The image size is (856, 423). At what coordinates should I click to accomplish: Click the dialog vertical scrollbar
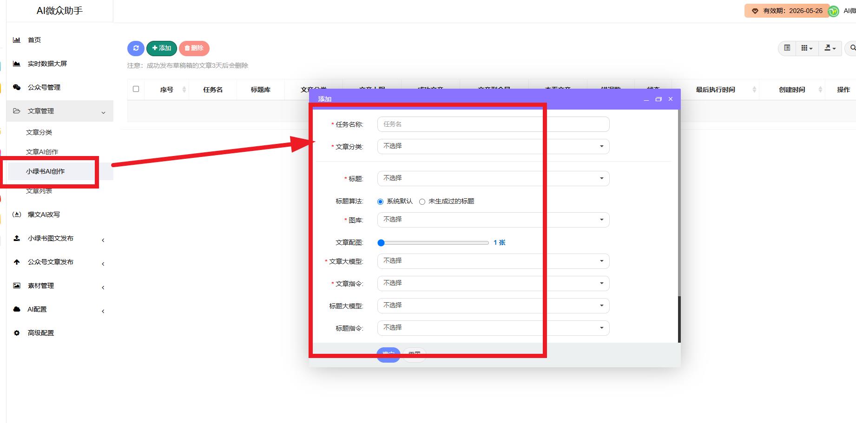[x=679, y=319]
